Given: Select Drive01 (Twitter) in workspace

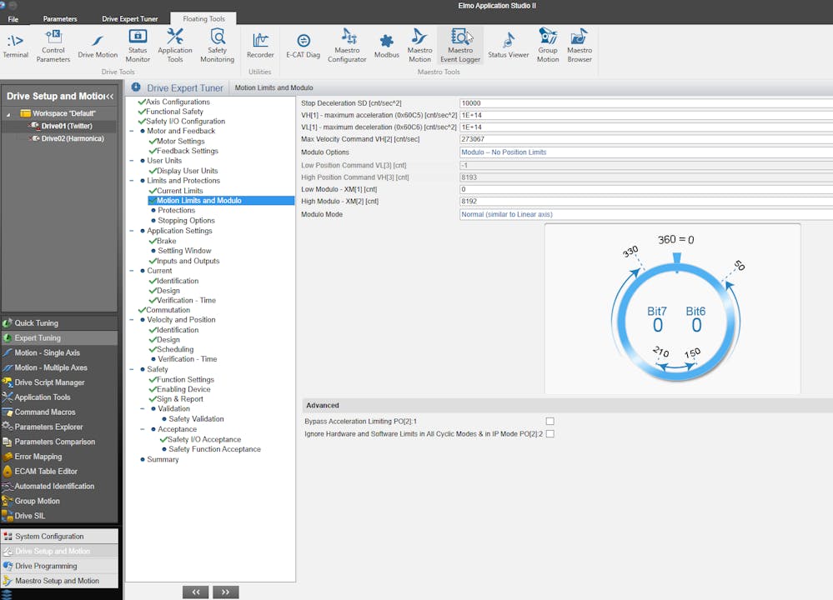Looking at the screenshot, I should 67,127.
